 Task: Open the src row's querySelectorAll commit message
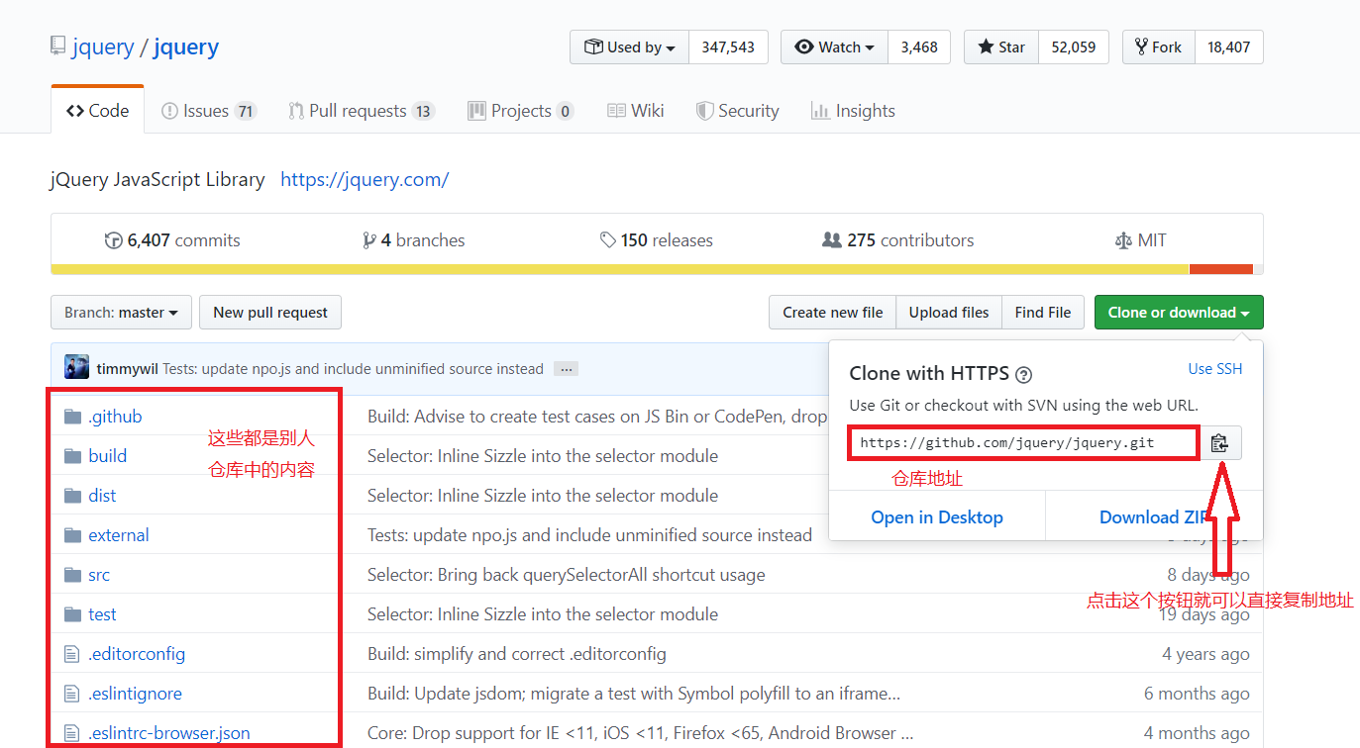click(567, 575)
